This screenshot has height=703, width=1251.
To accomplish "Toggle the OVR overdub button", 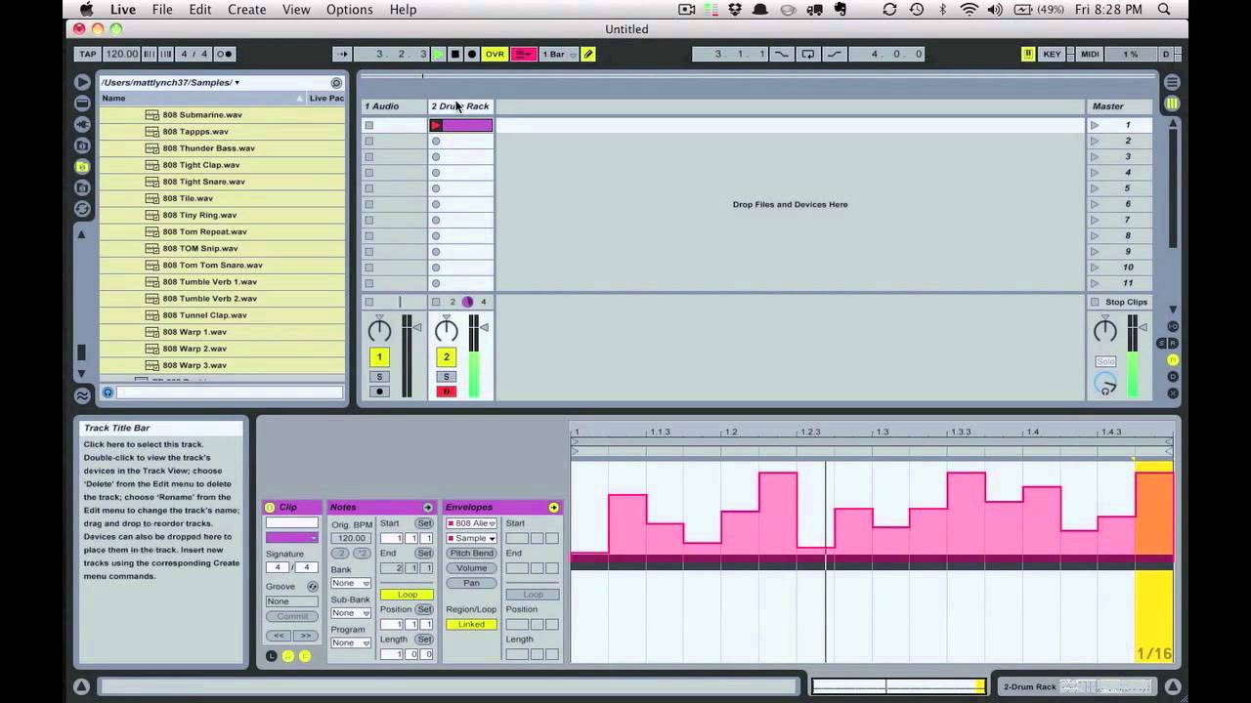I will [x=495, y=54].
